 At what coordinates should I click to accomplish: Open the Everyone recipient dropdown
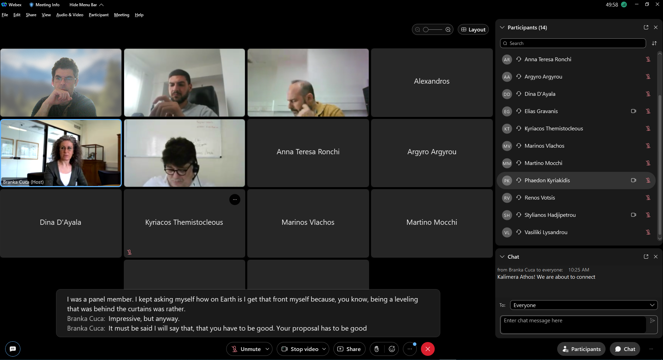click(x=583, y=305)
